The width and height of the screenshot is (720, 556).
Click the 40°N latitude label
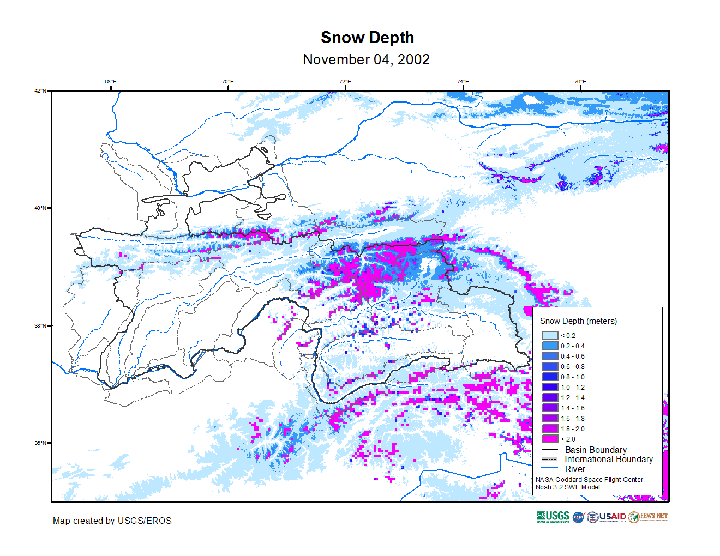tap(40, 208)
